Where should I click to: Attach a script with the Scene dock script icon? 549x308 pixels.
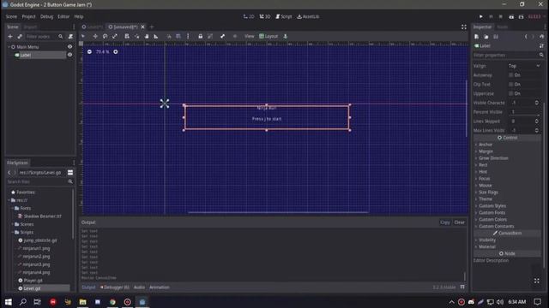(70, 36)
